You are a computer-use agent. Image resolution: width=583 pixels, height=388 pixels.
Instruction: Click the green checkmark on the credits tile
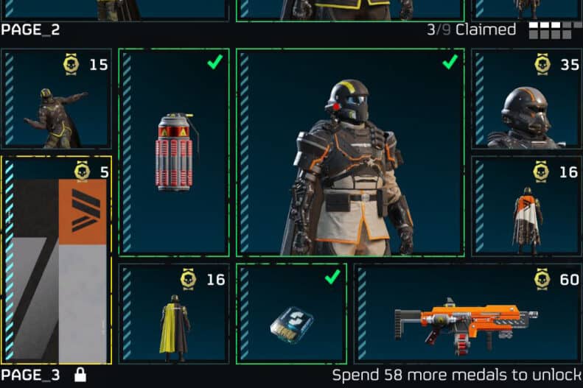pos(332,277)
